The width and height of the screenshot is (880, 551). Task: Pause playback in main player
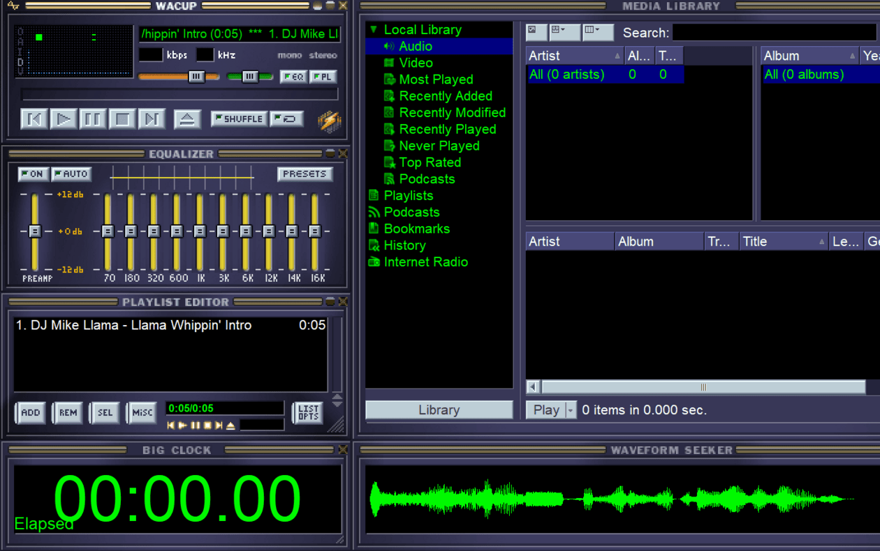coord(92,119)
